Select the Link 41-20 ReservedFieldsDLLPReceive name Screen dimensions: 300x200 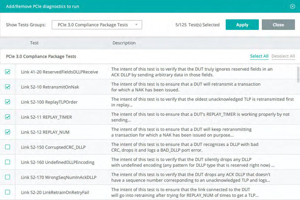[60, 72]
